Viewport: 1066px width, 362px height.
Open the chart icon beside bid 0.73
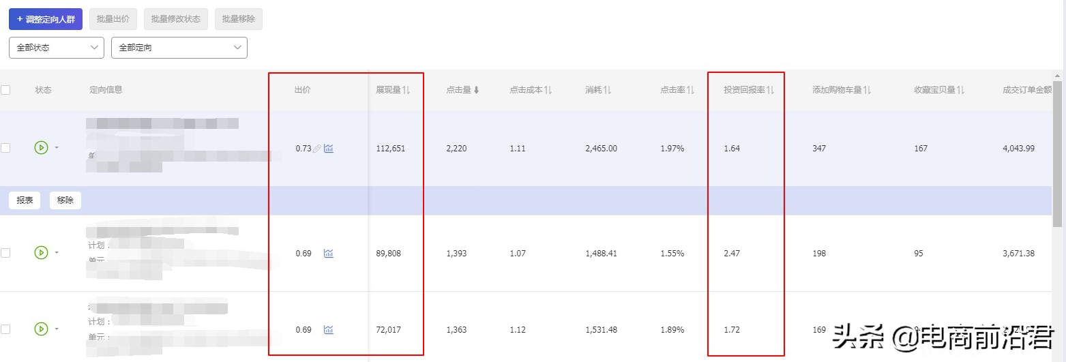[329, 148]
